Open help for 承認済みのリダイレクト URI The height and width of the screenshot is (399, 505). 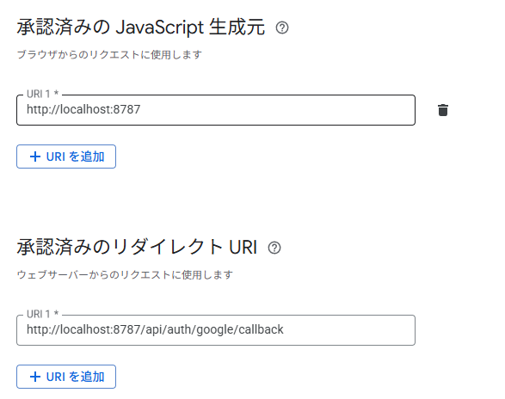tap(274, 248)
